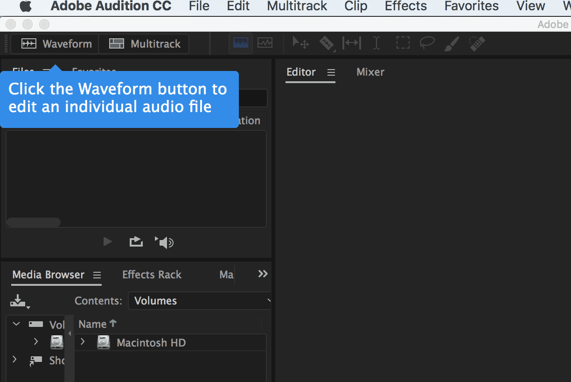The width and height of the screenshot is (571, 382).
Task: Open the Contents Volumes dropdown
Action: [x=200, y=301]
